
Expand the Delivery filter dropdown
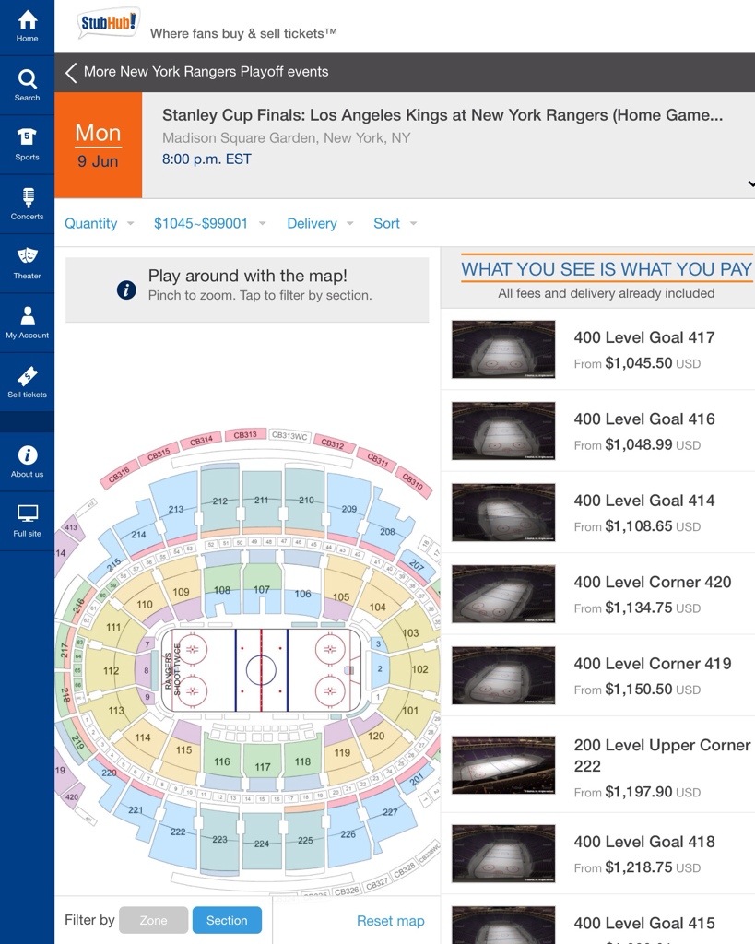(x=320, y=223)
